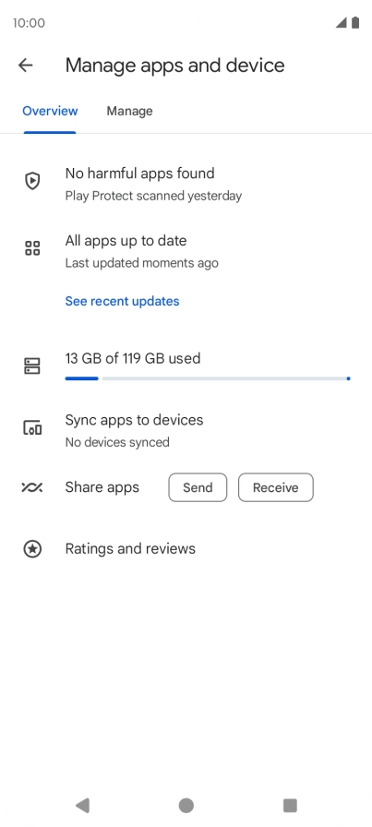Tap the share apps arrows icon
The width and height of the screenshot is (372, 827).
coord(32,487)
